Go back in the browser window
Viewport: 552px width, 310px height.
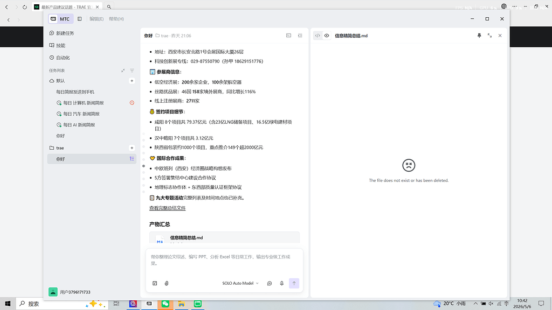[x=6, y=7]
